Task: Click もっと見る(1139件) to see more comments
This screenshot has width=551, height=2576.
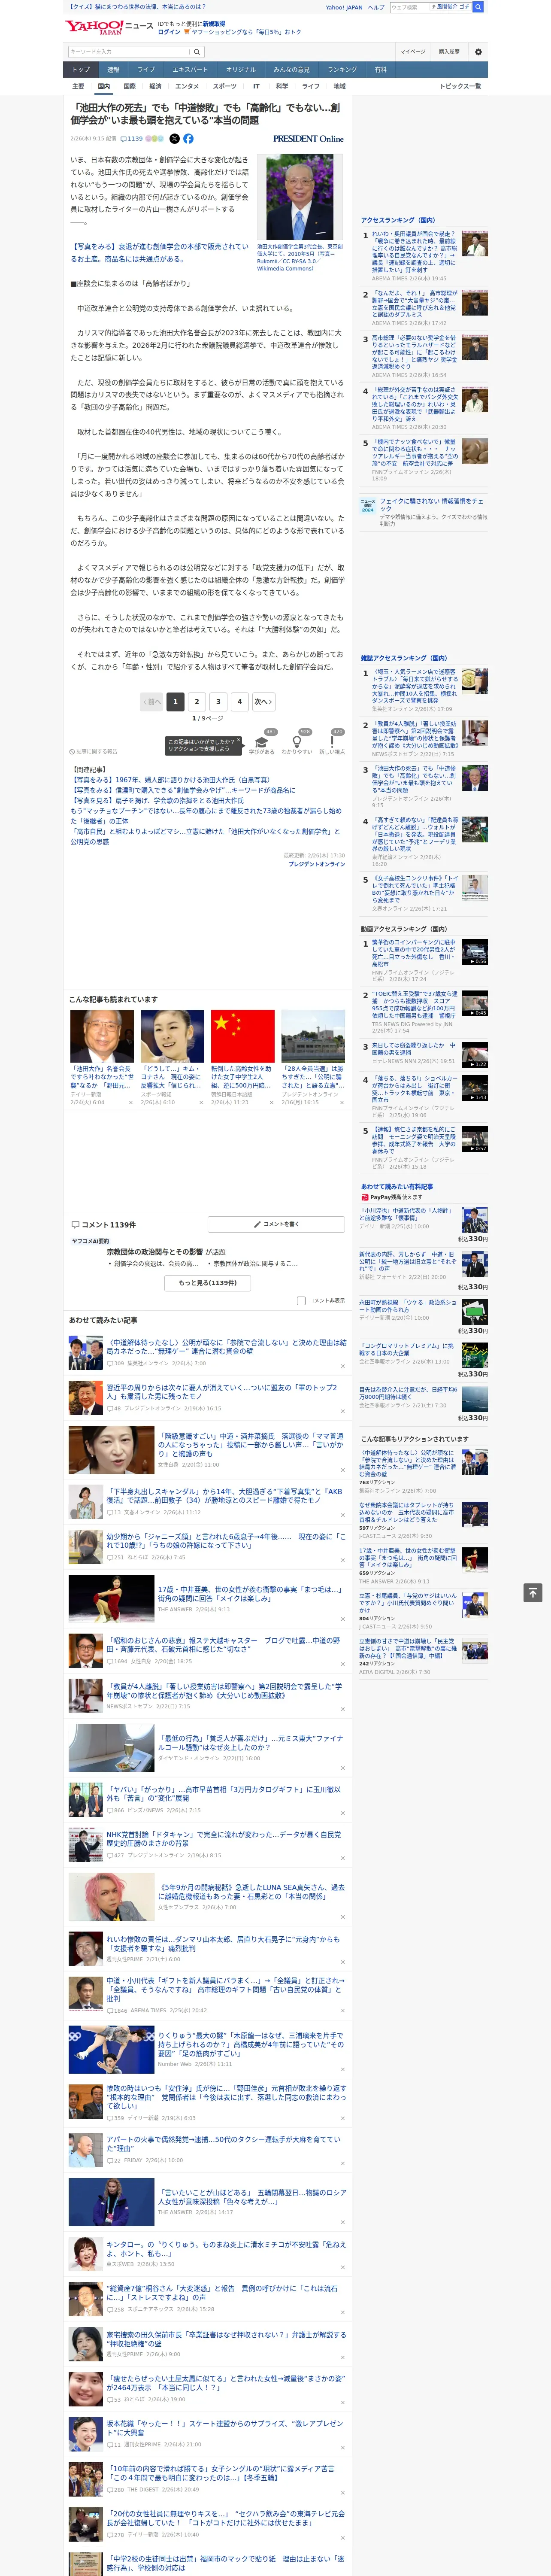Action: pos(208,1283)
